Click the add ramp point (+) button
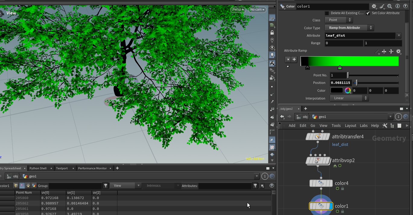413x215 pixels. point(294,60)
